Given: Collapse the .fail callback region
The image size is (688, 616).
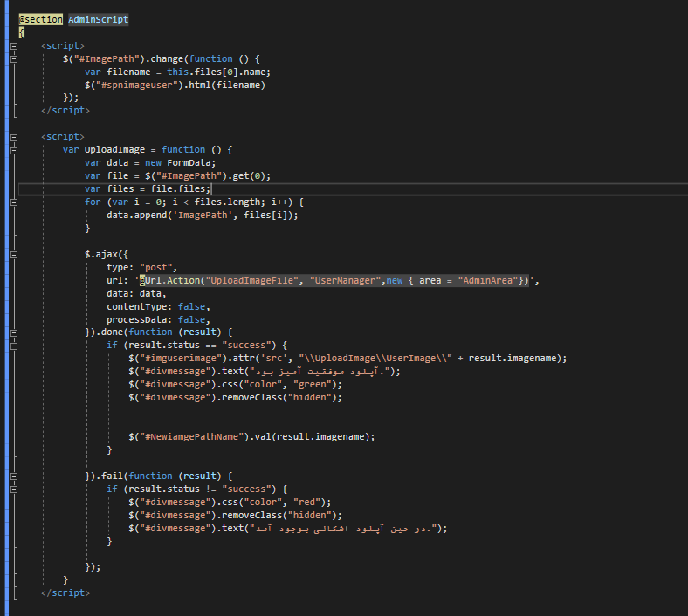Looking at the screenshot, I should tap(14, 476).
